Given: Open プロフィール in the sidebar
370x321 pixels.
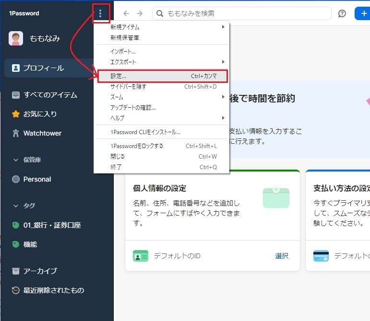Looking at the screenshot, I should [43, 68].
